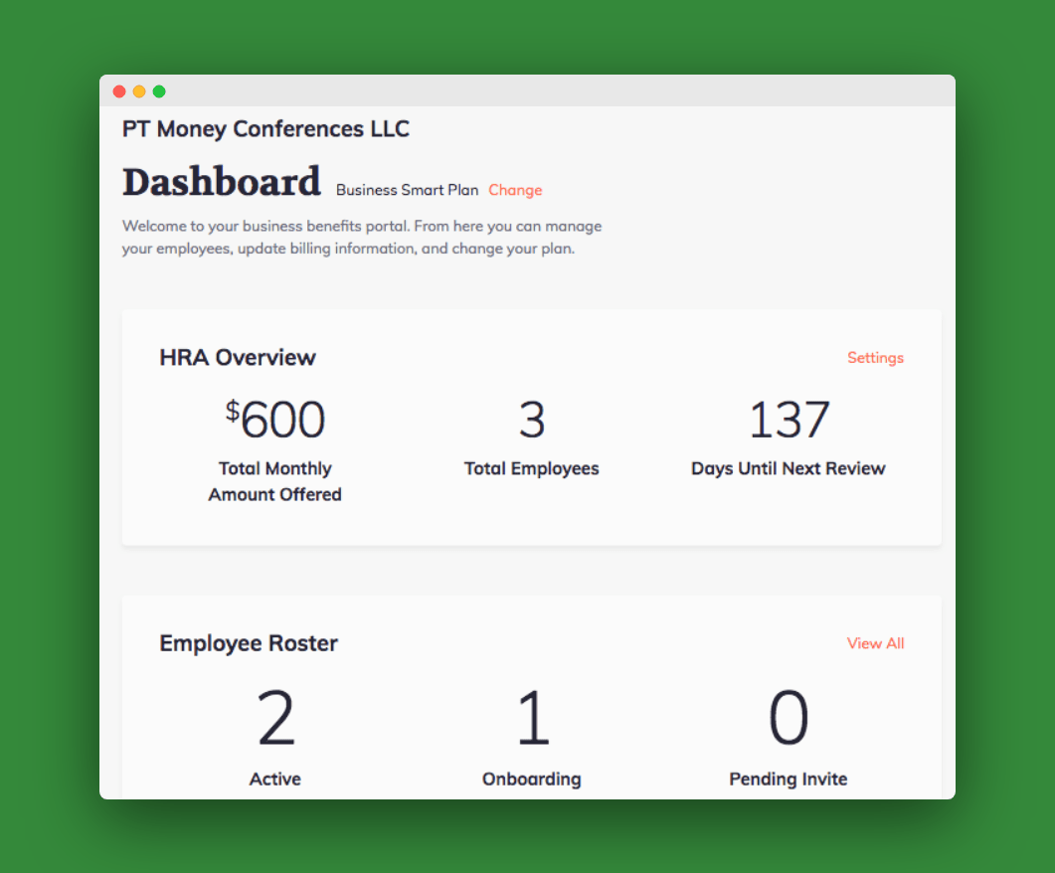Minimize the window with the yellow button
This screenshot has width=1055, height=873.
[139, 91]
